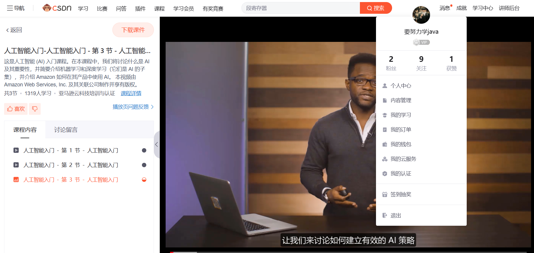Open 问答 in the top navigation
The image size is (534, 253).
coord(121,8)
